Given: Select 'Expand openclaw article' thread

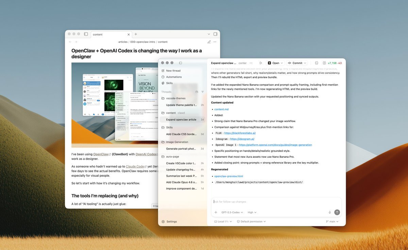Looking at the screenshot, I should coord(183,119).
